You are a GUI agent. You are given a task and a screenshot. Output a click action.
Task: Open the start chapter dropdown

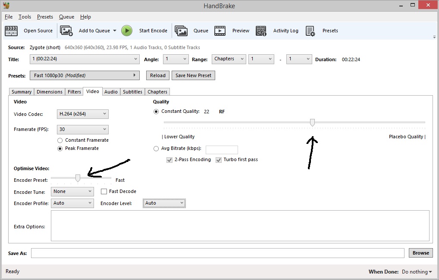pos(261,59)
